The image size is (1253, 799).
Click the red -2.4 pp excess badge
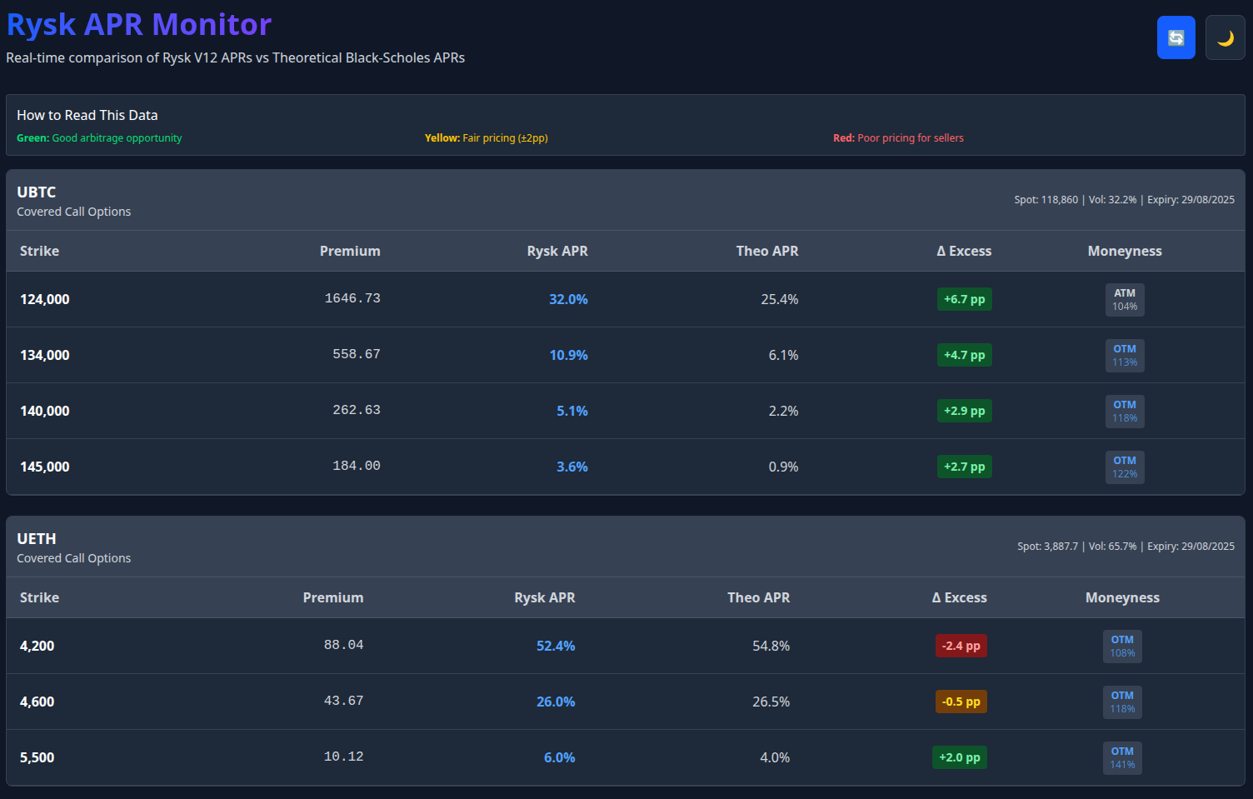961,646
